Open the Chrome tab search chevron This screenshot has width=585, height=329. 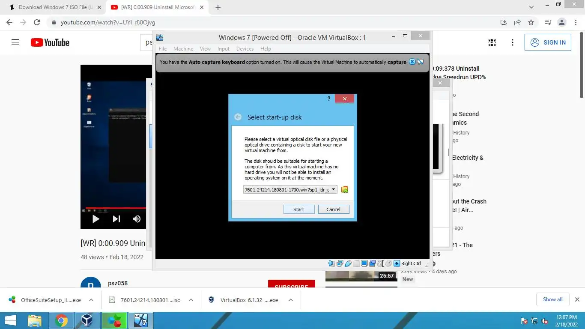[531, 7]
